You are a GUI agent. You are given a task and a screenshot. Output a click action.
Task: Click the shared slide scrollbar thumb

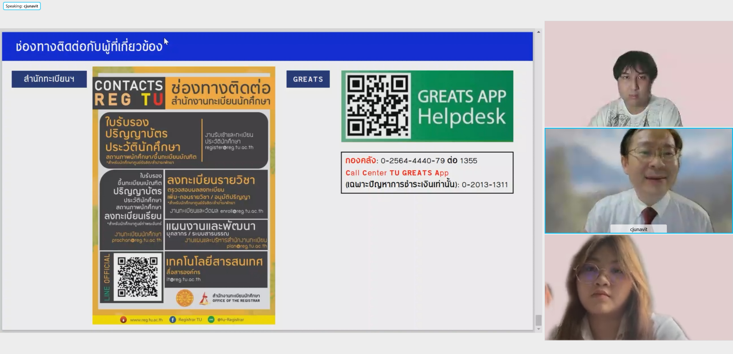click(x=539, y=320)
